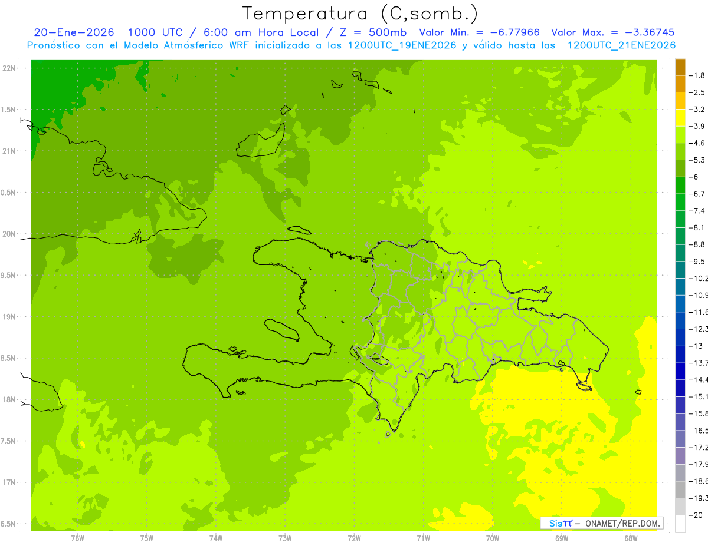This screenshot has width=708, height=546.
Task: Click the '-20' legend value at the colorbar bottom
Action: [695, 515]
